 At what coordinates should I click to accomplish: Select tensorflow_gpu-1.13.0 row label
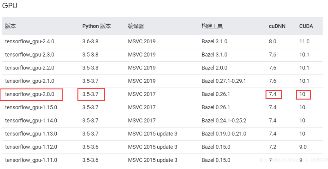(x=31, y=134)
